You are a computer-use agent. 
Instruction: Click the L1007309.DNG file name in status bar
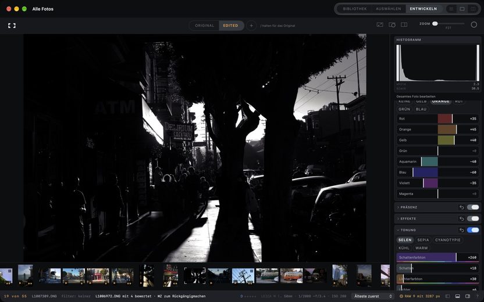pos(44,296)
